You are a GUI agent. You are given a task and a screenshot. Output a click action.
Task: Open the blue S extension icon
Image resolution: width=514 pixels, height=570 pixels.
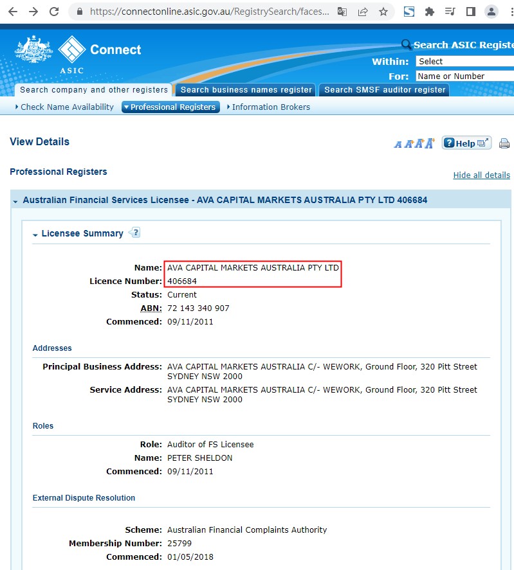[409, 12]
